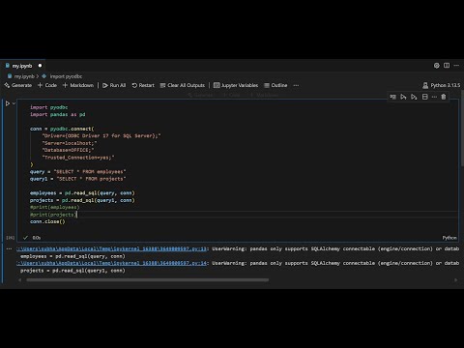Click the "Trusted_Connection=yes;" line

click(78, 158)
